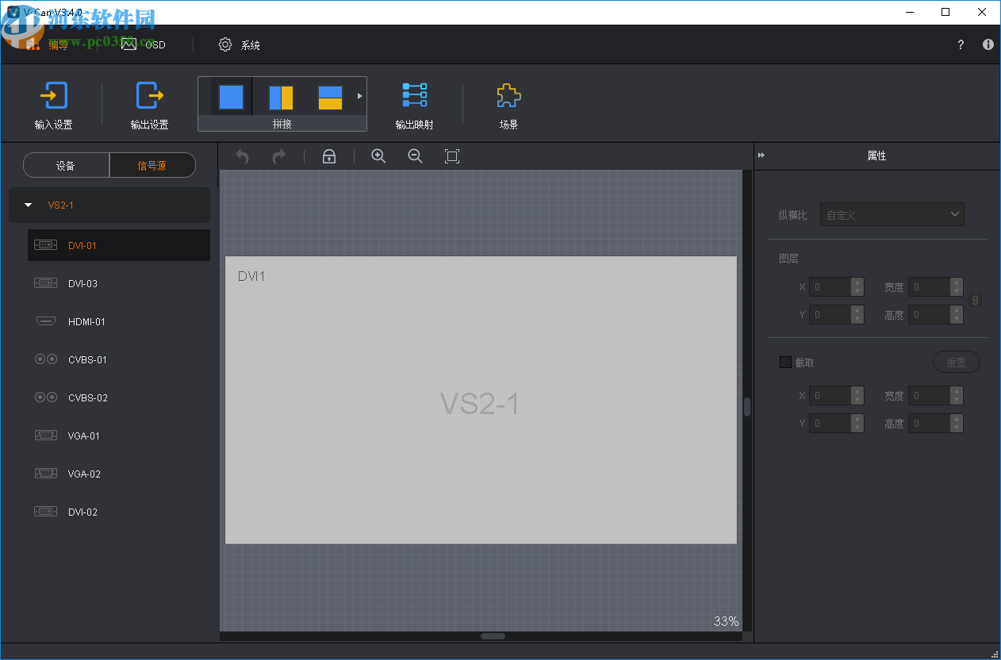Open the 输出映射 output mapping tool

tap(414, 96)
